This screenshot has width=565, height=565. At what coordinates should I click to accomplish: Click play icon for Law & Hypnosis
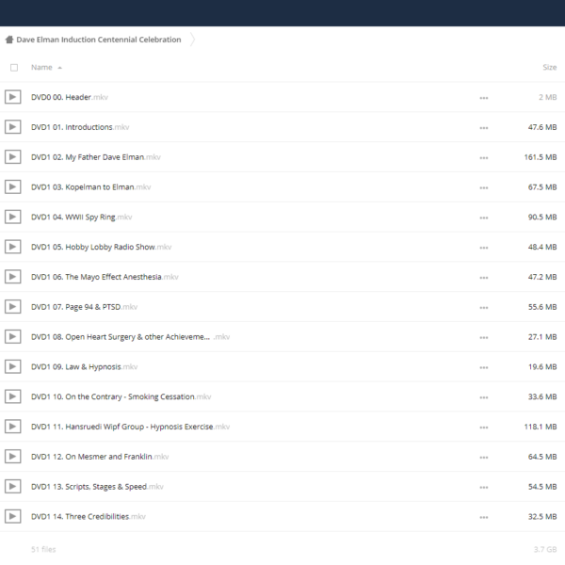pos(12,366)
